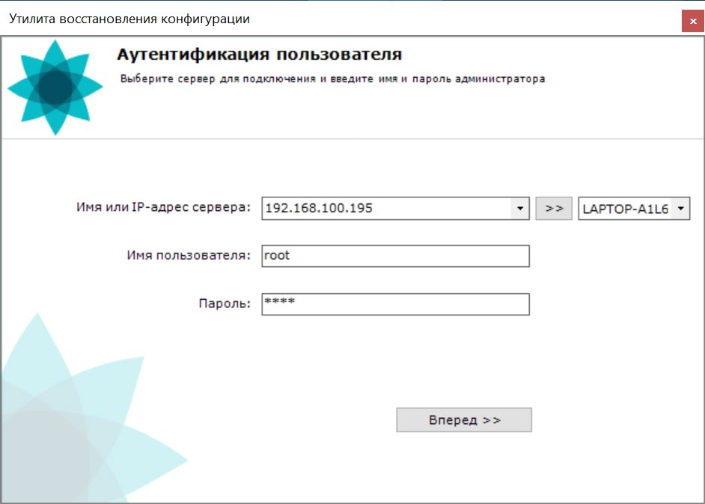Focus the username field containing root
Image resolution: width=705 pixels, height=504 pixels.
[395, 256]
